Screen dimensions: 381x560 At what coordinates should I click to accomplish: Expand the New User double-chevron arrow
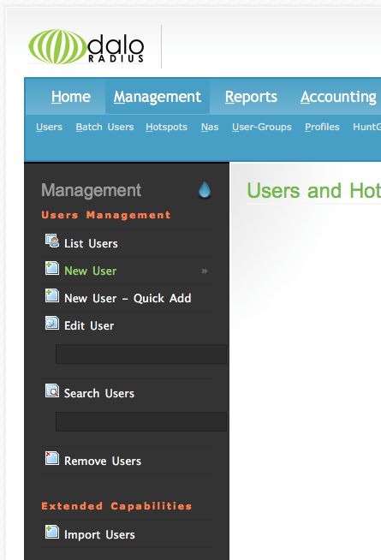[205, 271]
